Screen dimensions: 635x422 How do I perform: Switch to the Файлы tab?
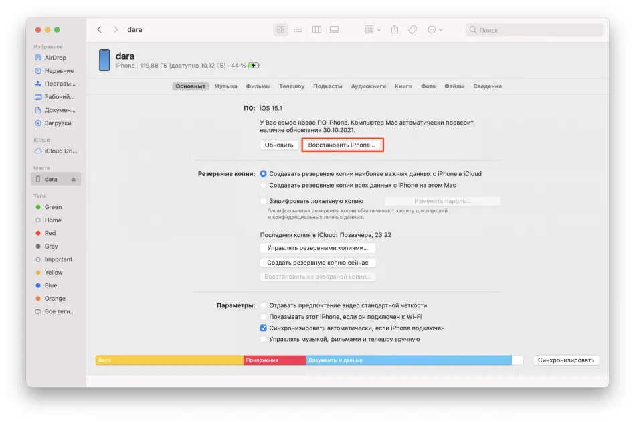click(x=454, y=86)
